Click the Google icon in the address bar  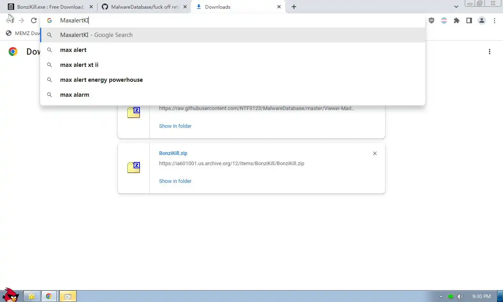coord(50,20)
